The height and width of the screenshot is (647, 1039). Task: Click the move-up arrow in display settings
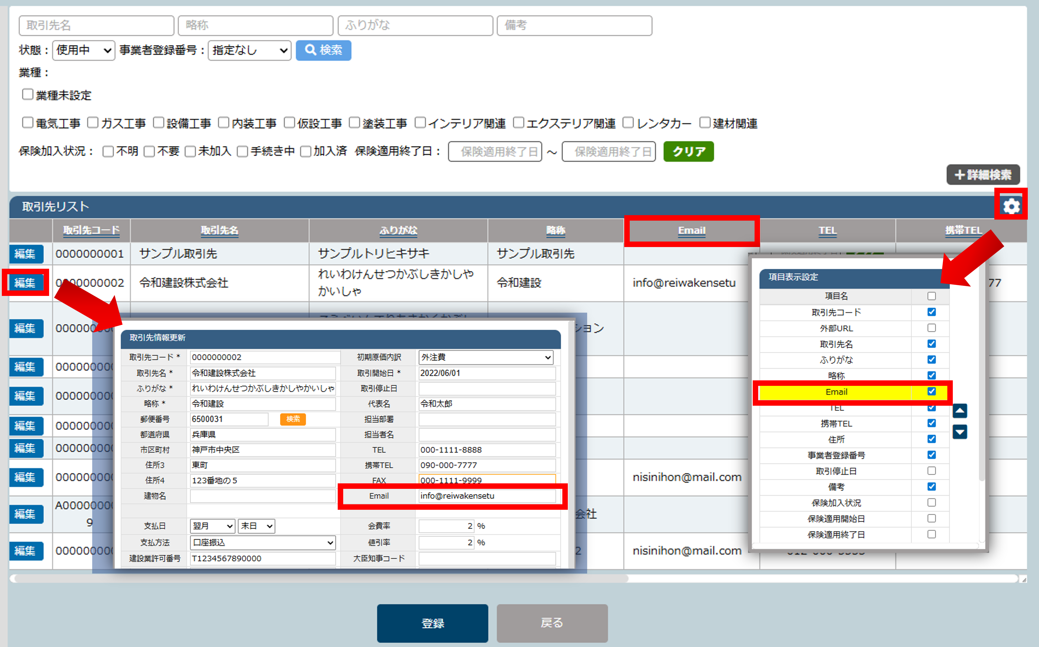(x=960, y=411)
